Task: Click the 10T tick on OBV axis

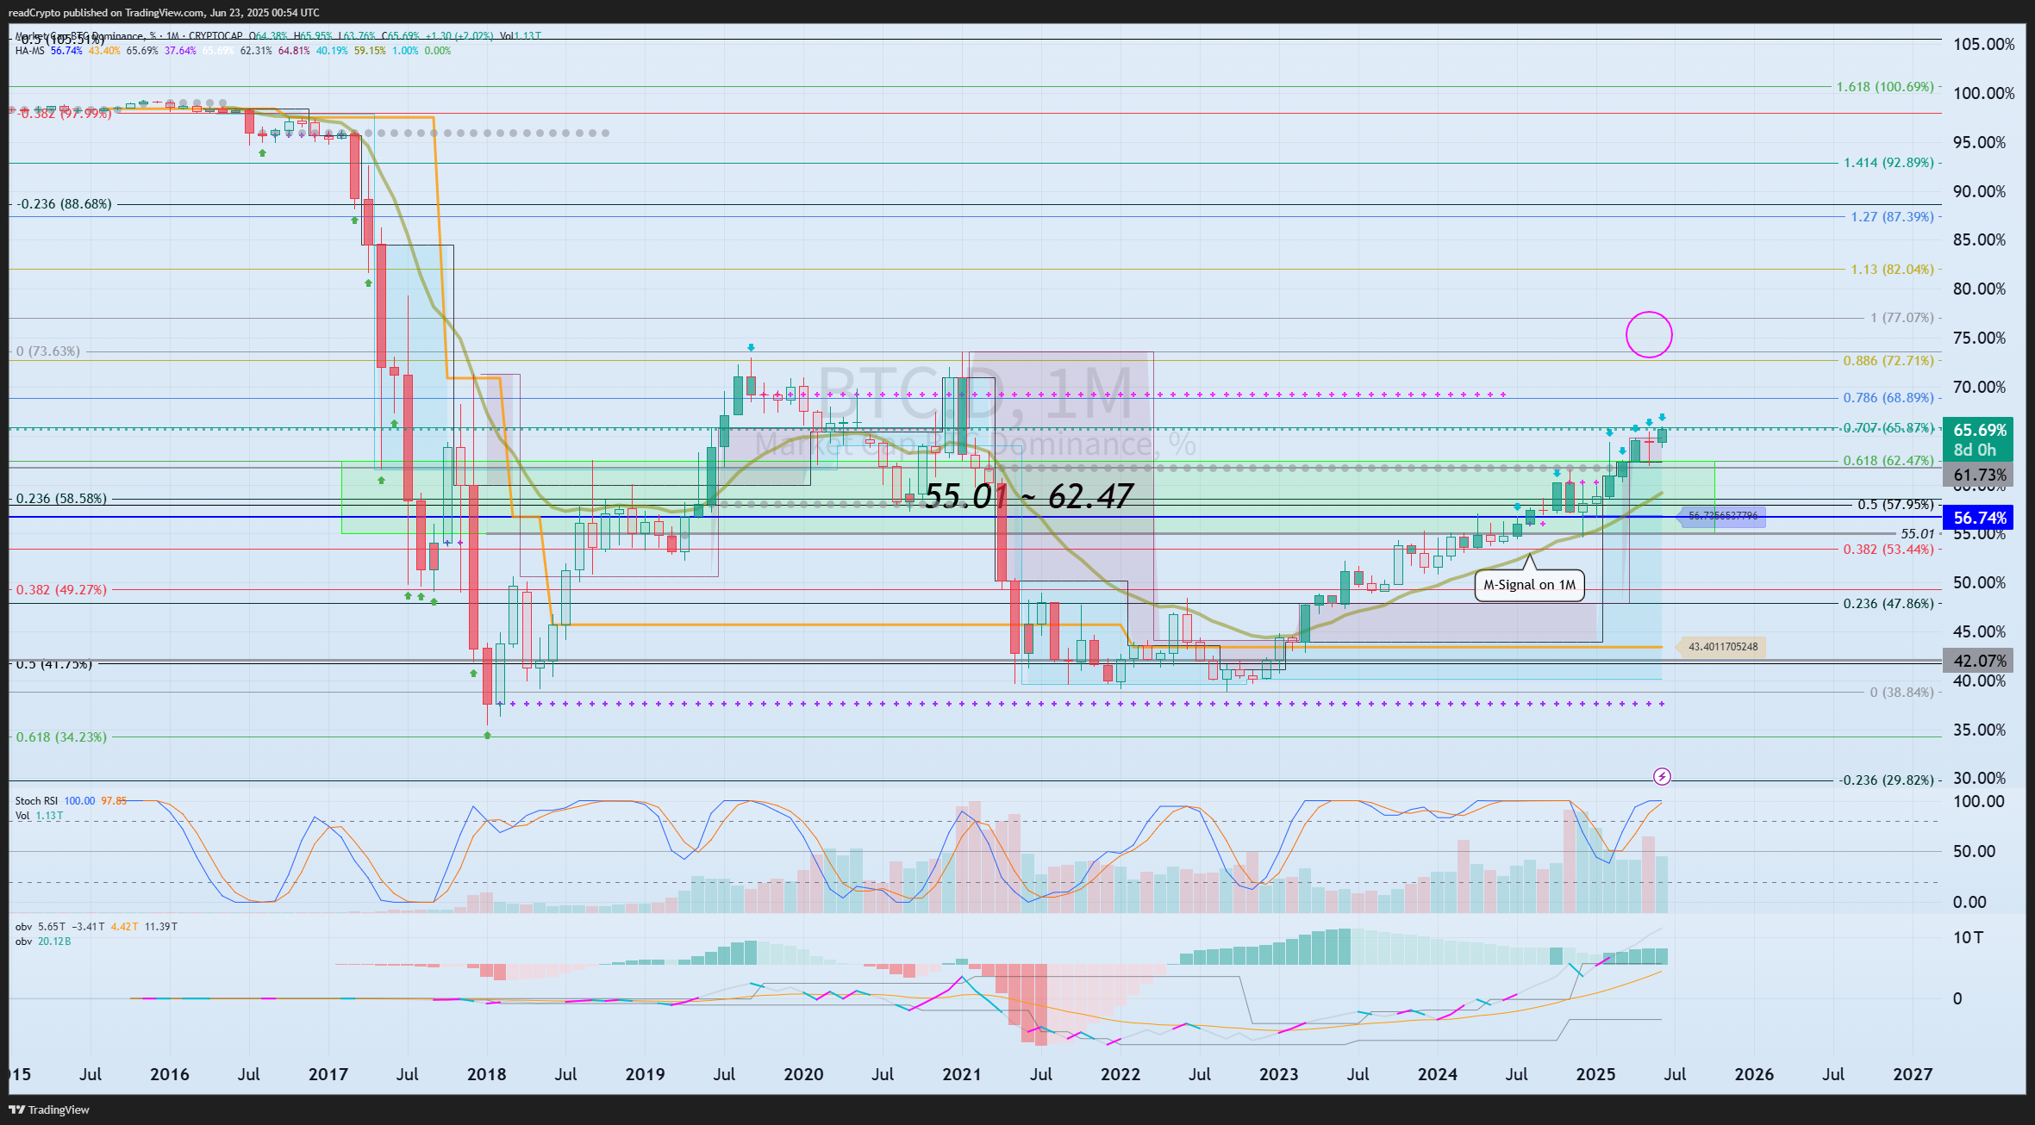Action: tap(1968, 938)
